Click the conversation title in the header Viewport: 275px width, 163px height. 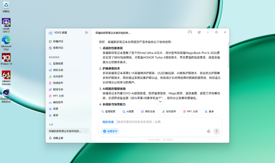(113, 33)
